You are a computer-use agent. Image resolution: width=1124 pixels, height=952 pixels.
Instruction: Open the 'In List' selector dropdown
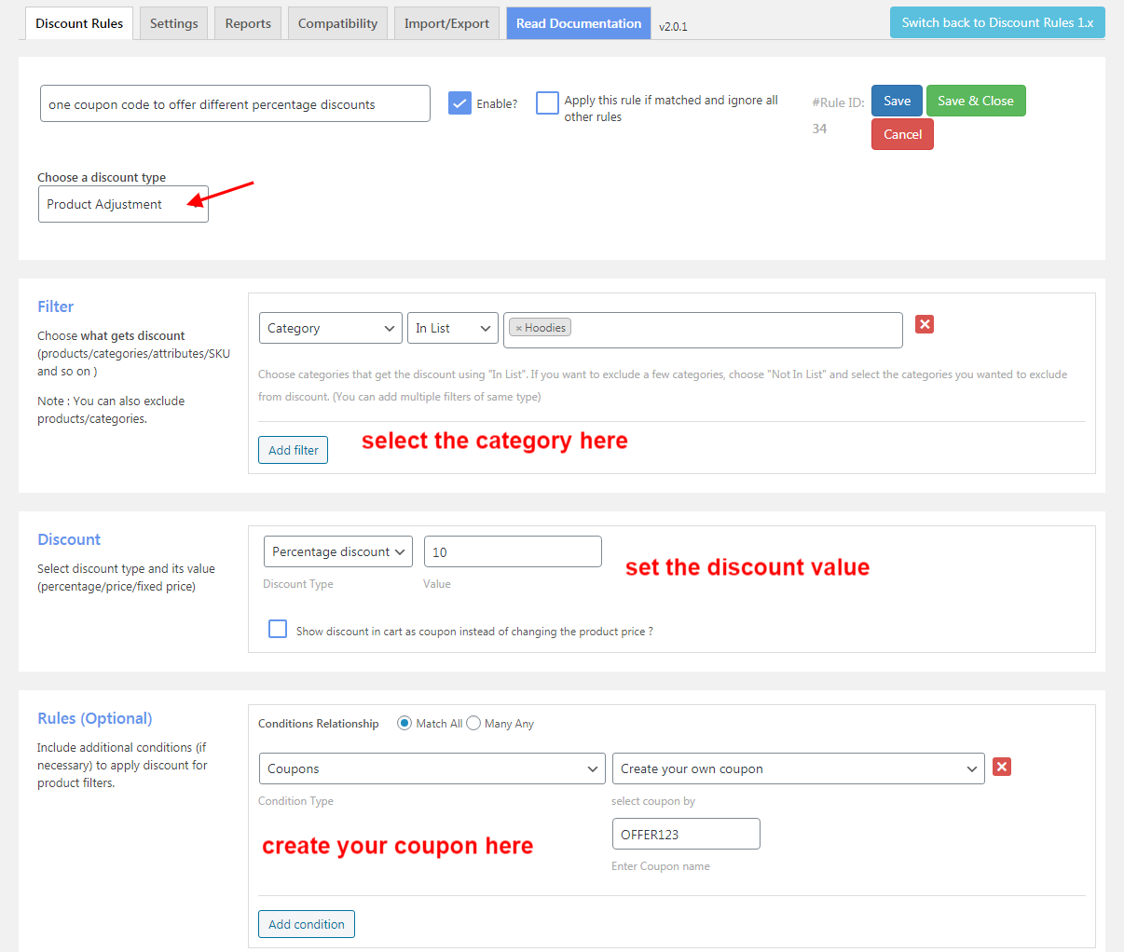click(x=452, y=327)
